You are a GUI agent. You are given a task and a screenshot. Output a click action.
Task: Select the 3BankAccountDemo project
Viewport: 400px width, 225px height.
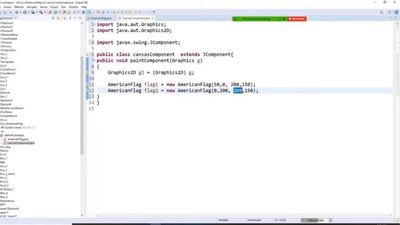pyautogui.click(x=12, y=108)
